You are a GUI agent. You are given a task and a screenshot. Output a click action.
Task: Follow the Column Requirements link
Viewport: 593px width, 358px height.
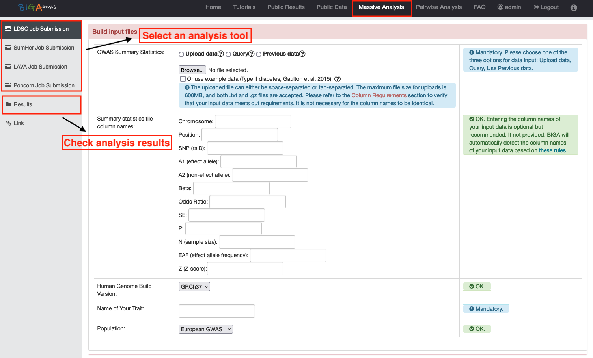[x=379, y=95]
